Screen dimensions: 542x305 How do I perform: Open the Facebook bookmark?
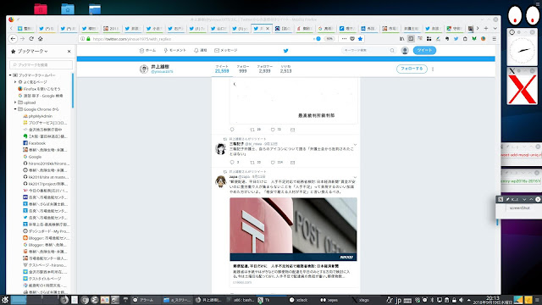click(x=34, y=143)
